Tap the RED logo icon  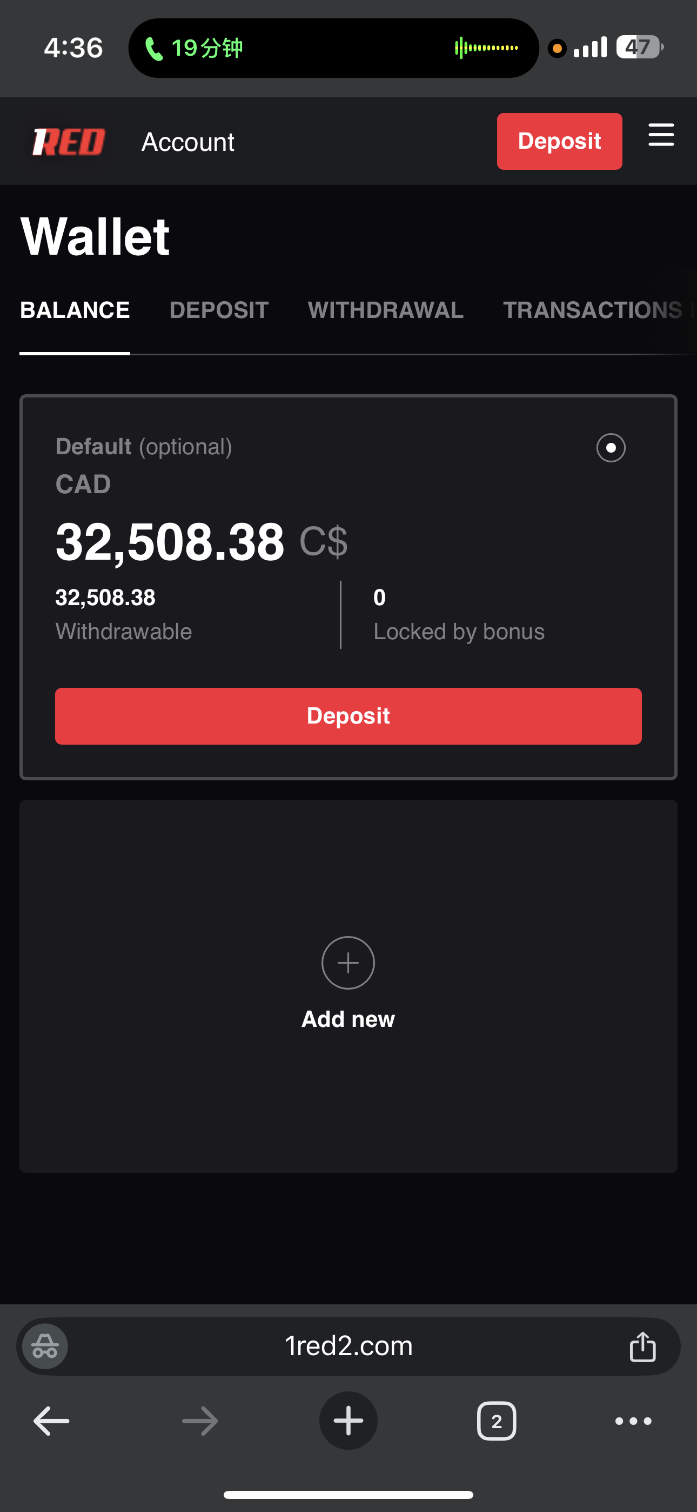coord(69,142)
